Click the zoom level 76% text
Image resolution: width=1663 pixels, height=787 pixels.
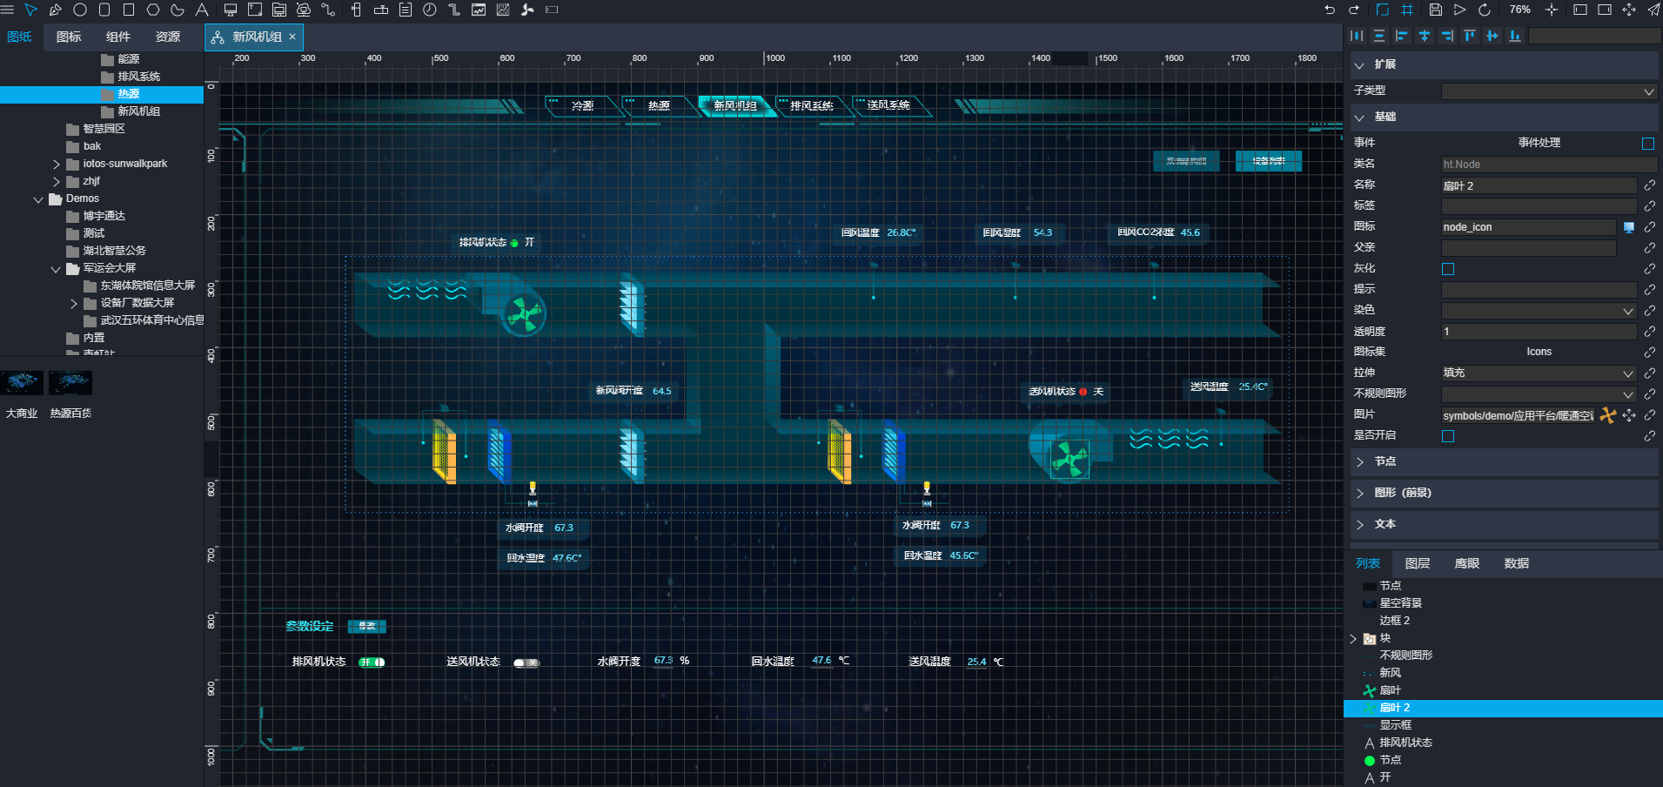[x=1520, y=10]
